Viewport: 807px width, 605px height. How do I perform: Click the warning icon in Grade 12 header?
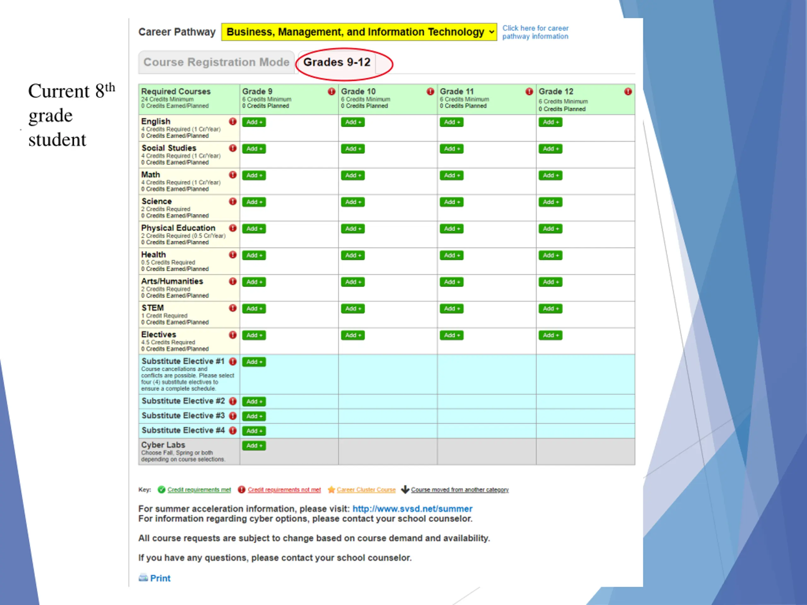coord(628,91)
